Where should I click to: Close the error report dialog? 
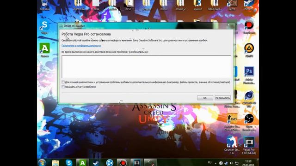(x=228, y=24)
